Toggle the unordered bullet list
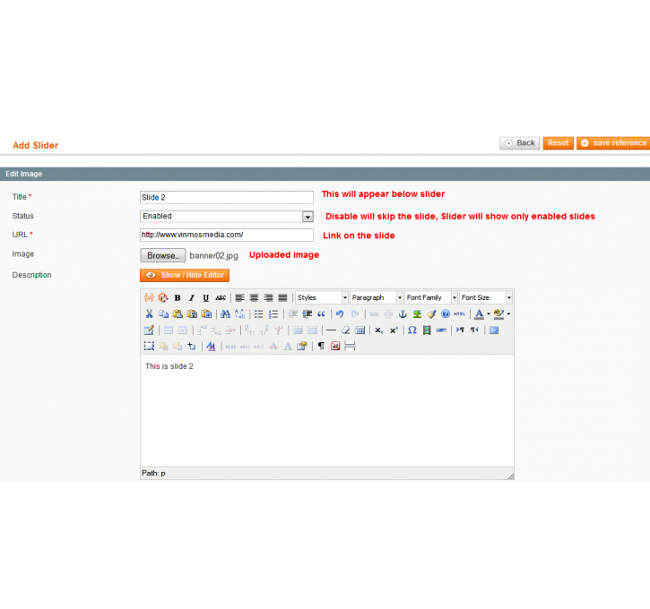The width and height of the screenshot is (650, 609). click(x=259, y=313)
